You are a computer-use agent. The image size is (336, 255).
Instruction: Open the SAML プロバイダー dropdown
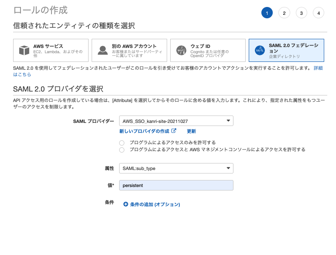pyautogui.click(x=176, y=121)
